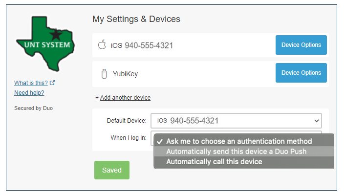This screenshot has width=345, height=196.
Task: Open the Need help? link
Action: point(29,93)
